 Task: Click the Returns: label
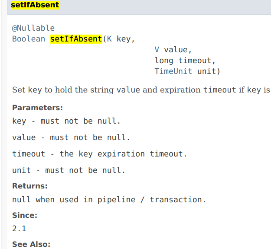(30, 186)
